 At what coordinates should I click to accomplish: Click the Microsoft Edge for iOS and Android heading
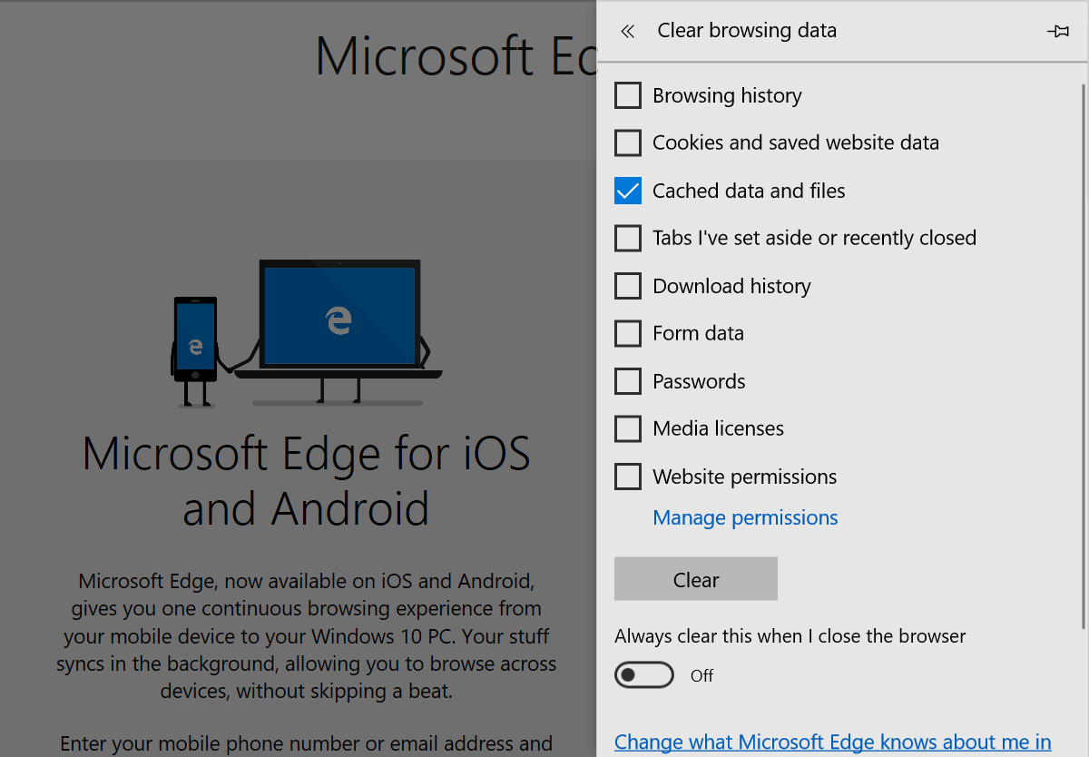tap(306, 480)
